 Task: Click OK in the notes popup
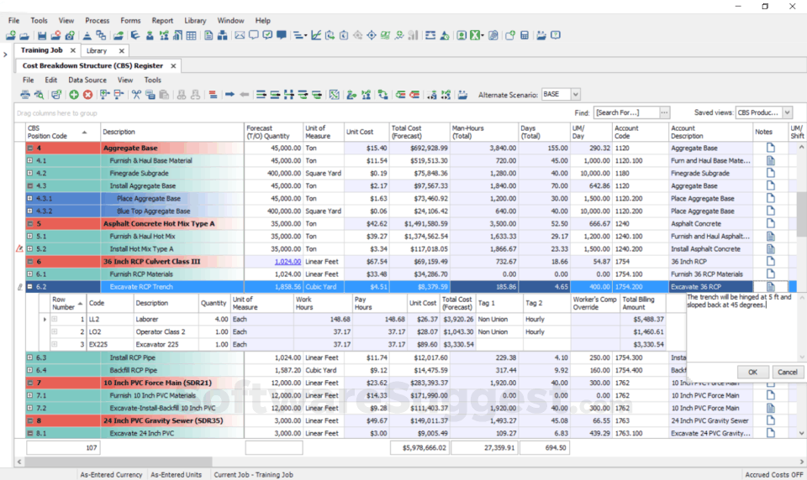click(x=752, y=372)
